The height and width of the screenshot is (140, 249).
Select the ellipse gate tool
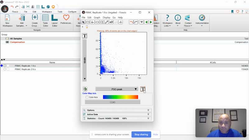click(97, 22)
